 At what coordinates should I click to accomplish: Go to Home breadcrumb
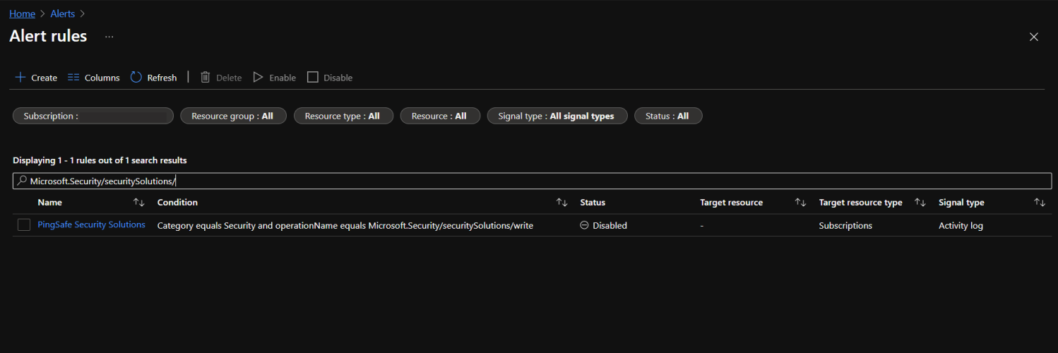(x=22, y=13)
